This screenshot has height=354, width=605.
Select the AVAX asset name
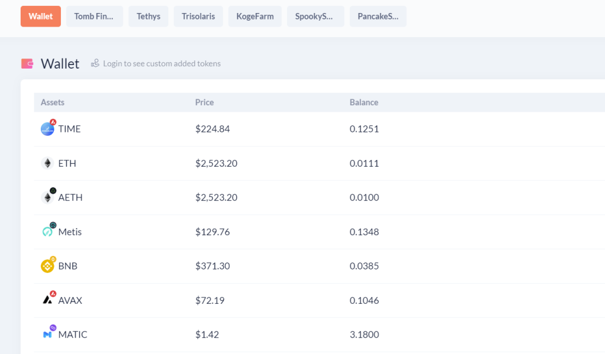pos(70,300)
